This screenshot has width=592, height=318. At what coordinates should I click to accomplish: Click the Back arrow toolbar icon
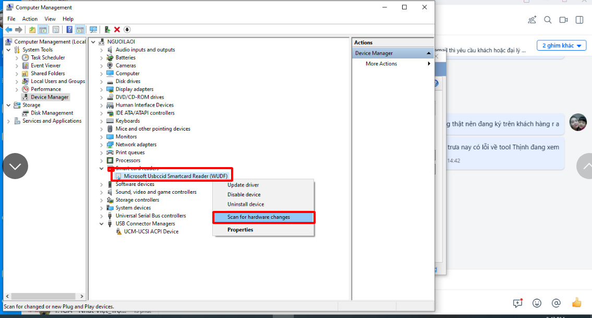(x=9, y=29)
